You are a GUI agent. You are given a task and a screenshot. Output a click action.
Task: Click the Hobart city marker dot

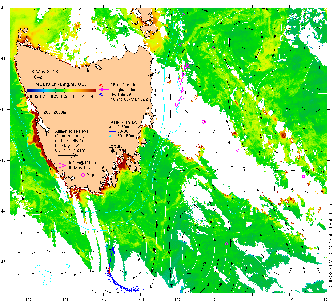coord(113,151)
